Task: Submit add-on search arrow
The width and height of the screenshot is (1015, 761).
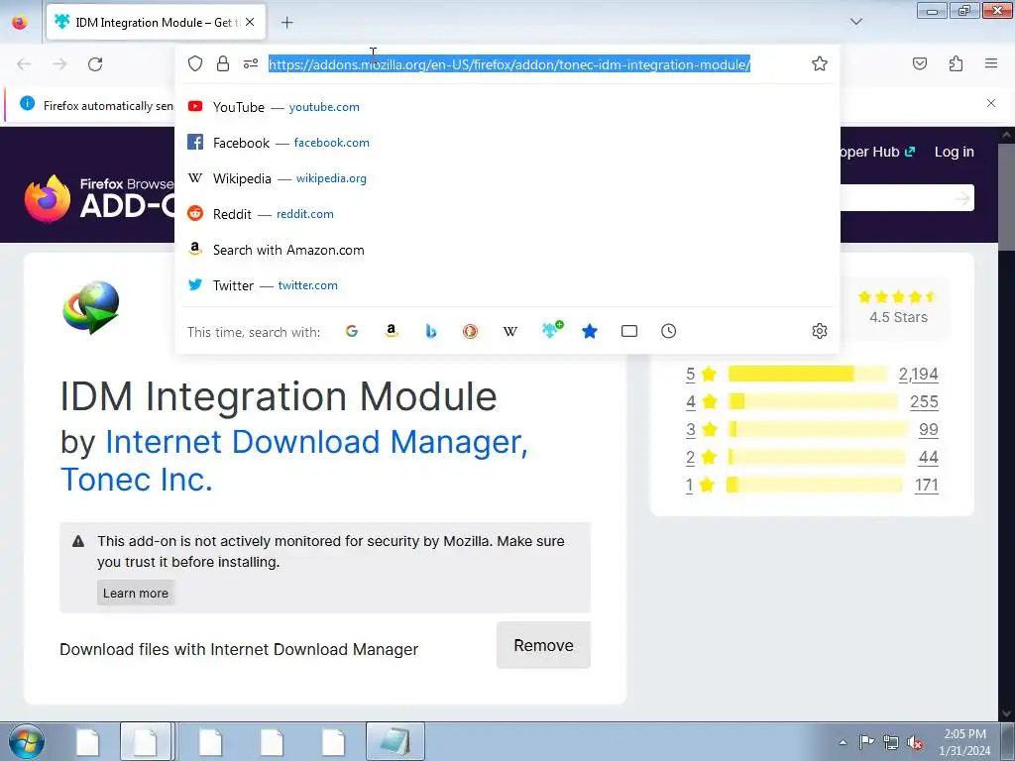Action: pyautogui.click(x=962, y=198)
